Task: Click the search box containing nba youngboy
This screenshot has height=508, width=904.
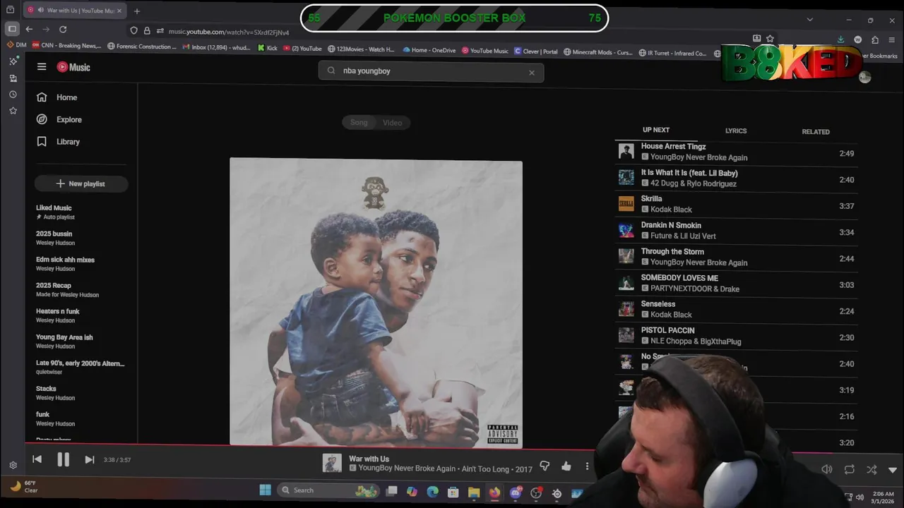Action: pyautogui.click(x=431, y=71)
